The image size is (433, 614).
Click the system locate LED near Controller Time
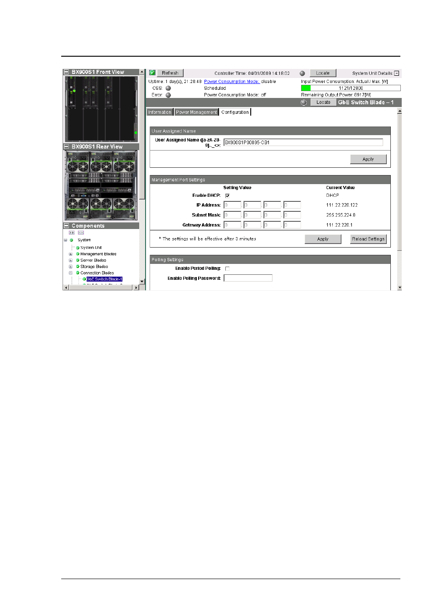(302, 73)
